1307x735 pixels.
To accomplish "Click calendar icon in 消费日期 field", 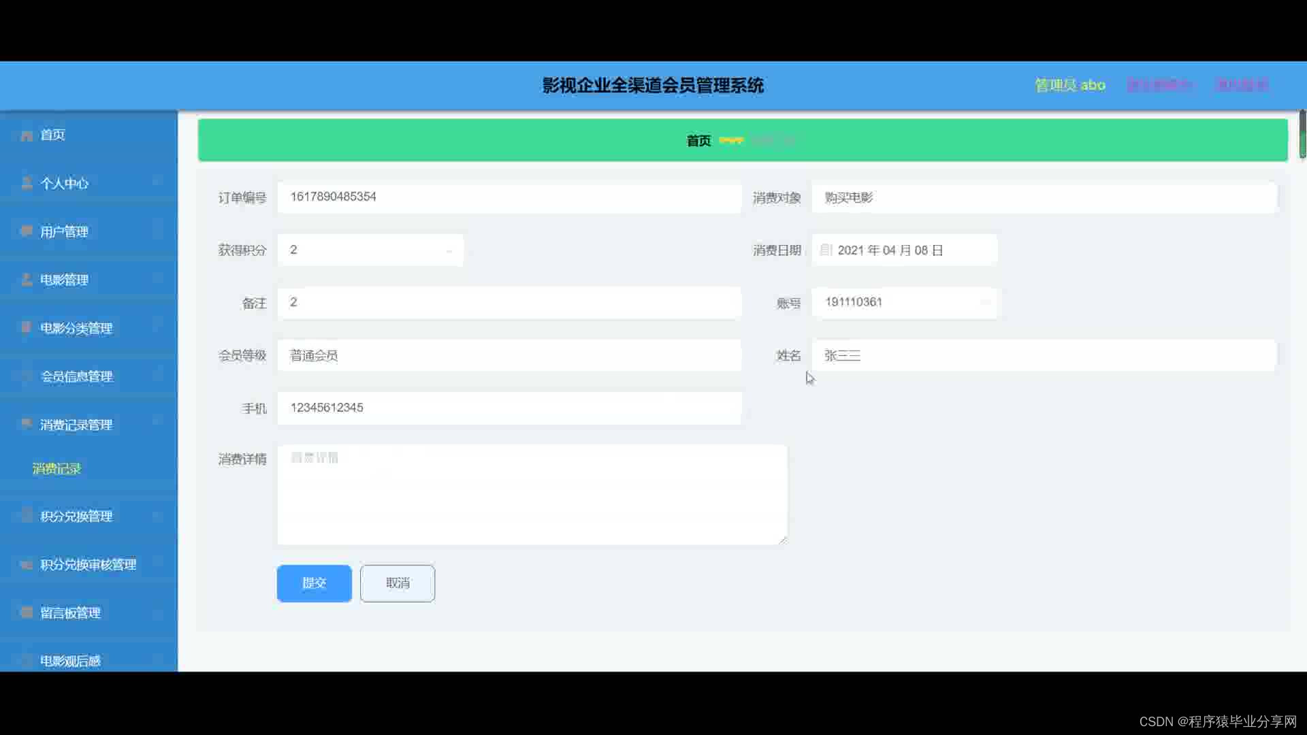I will click(826, 250).
